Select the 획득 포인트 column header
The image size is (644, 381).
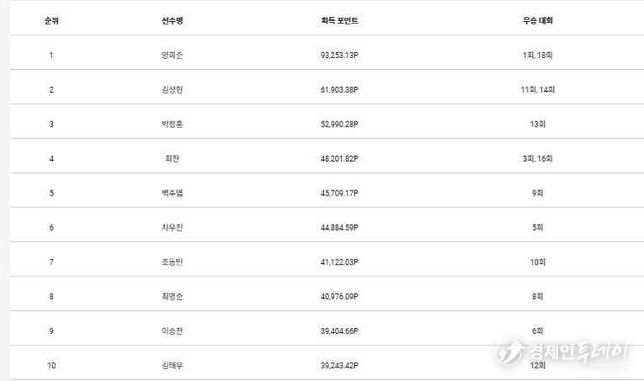click(339, 20)
